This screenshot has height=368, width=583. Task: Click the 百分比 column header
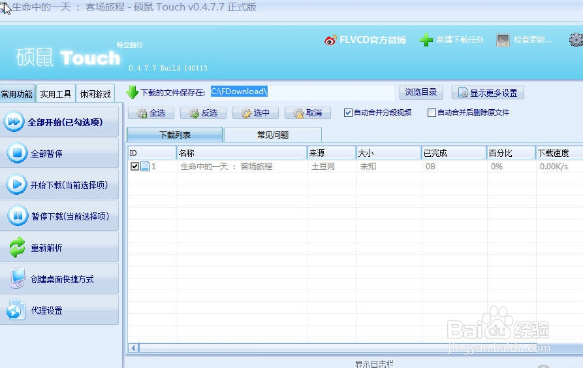(x=511, y=153)
